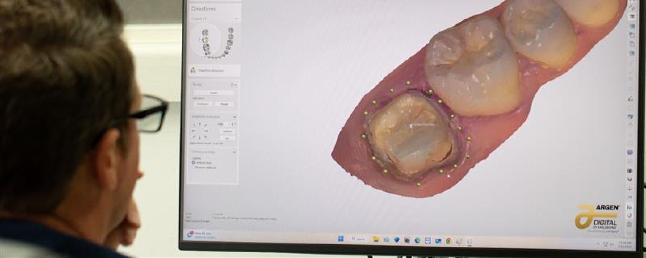Image resolution: width=646 pixels, height=258 pixels.
Task: Collapse the Insertion direction panel section
Action: click(235, 117)
